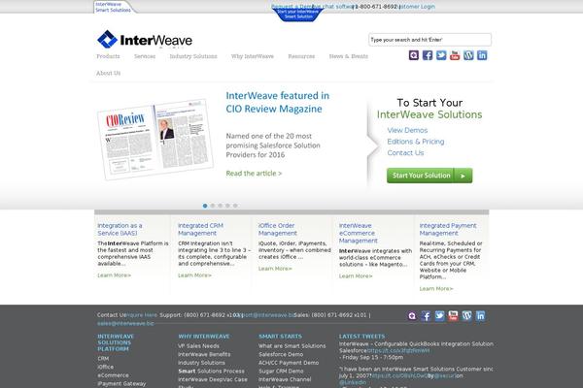Open the News & Events menu item

click(349, 57)
